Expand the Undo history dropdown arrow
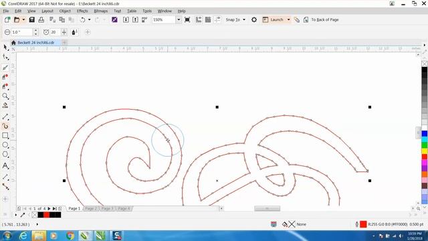The image size is (428, 241). 89,19
